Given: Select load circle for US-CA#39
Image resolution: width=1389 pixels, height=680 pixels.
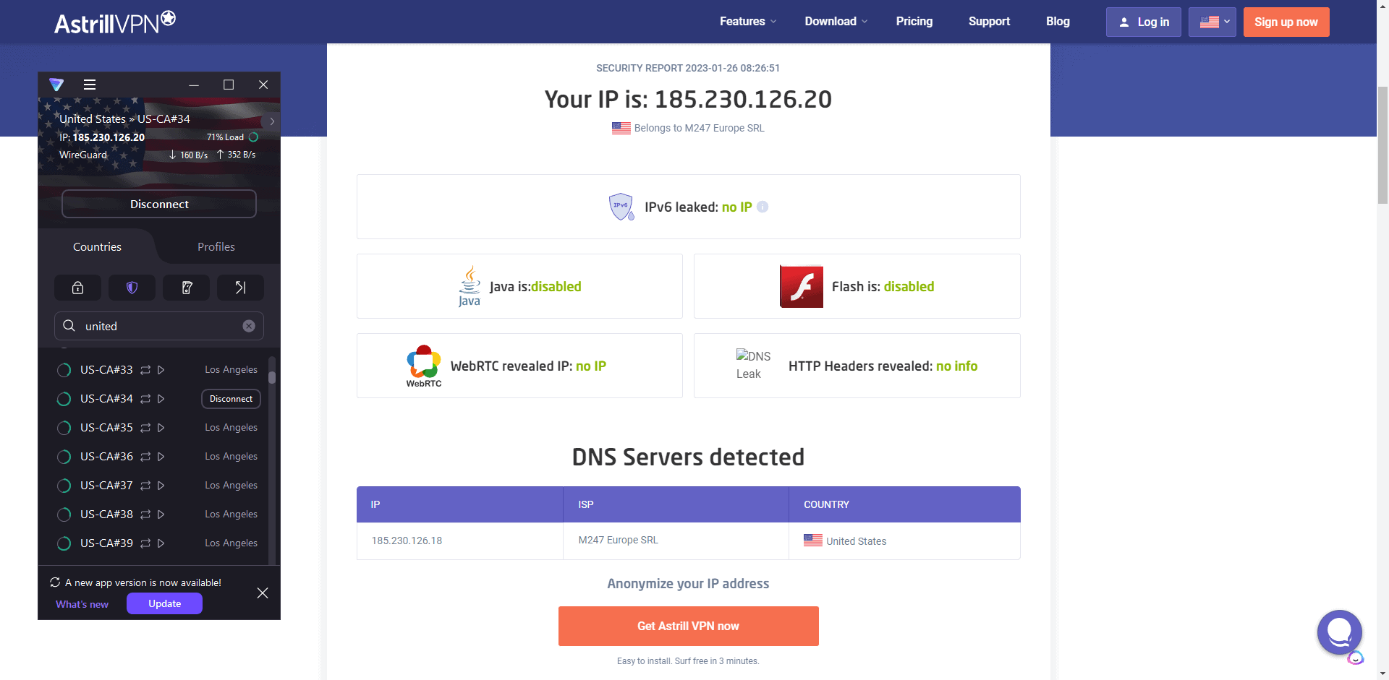Looking at the screenshot, I should pos(64,543).
